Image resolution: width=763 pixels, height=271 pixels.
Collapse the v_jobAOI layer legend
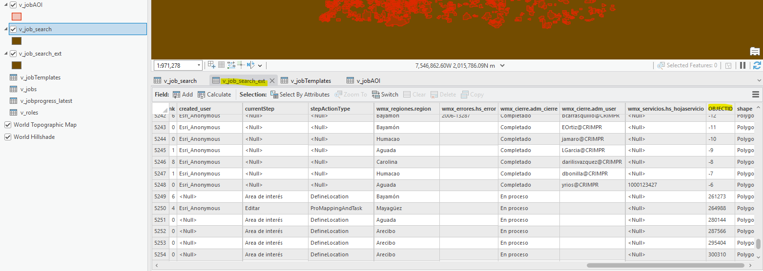[x=5, y=5]
